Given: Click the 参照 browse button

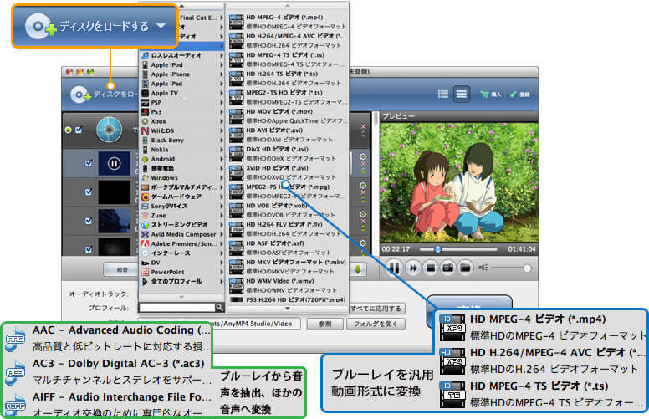Looking at the screenshot, I should 324,324.
